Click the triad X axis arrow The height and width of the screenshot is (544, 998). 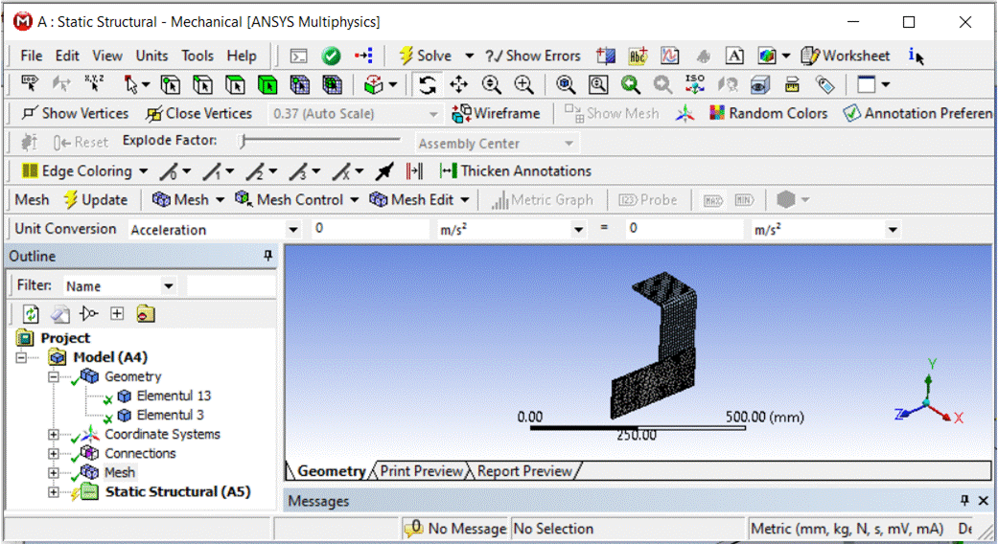click(x=944, y=415)
